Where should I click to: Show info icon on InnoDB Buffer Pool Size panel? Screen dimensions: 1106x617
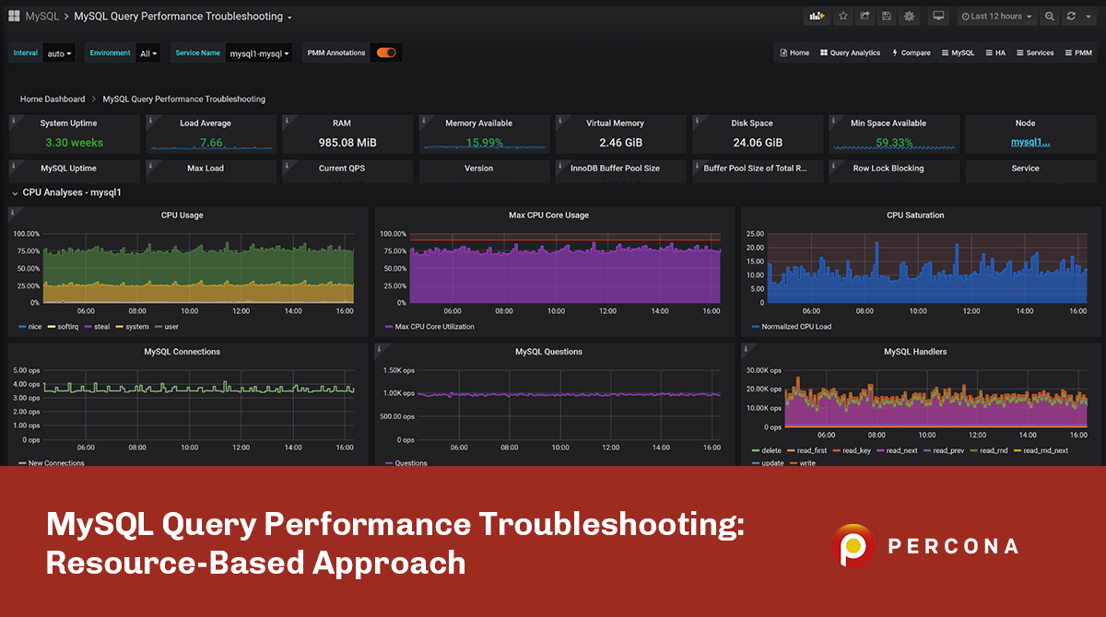(559, 165)
